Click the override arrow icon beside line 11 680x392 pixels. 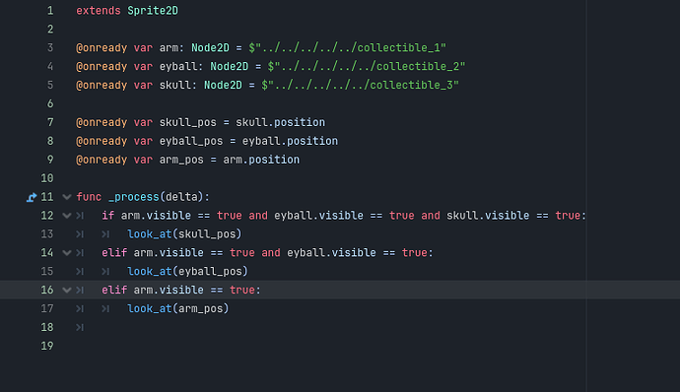coord(32,197)
